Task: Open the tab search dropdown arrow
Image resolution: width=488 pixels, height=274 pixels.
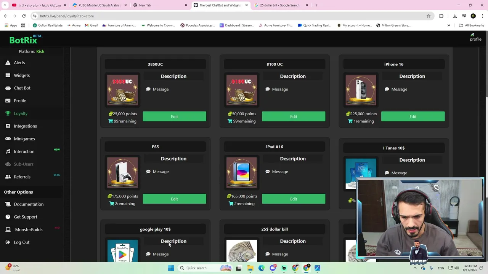Action: point(5,5)
